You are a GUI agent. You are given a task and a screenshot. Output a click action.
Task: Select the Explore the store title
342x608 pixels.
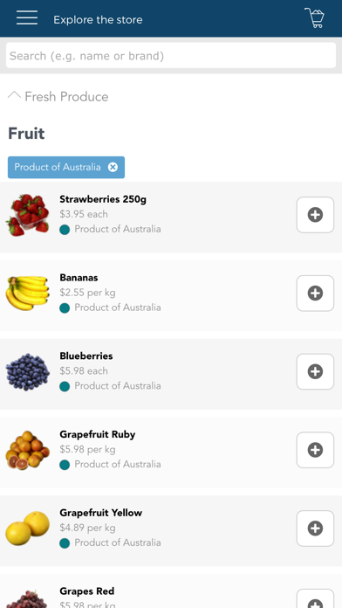tap(98, 20)
